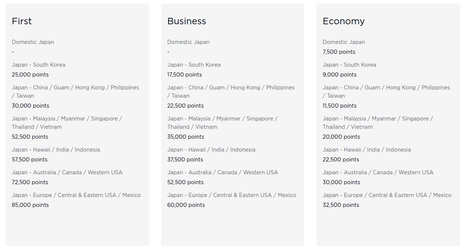The image size is (466, 252).
Task: Click Japan - South Korea in Business card
Action: coord(194,65)
